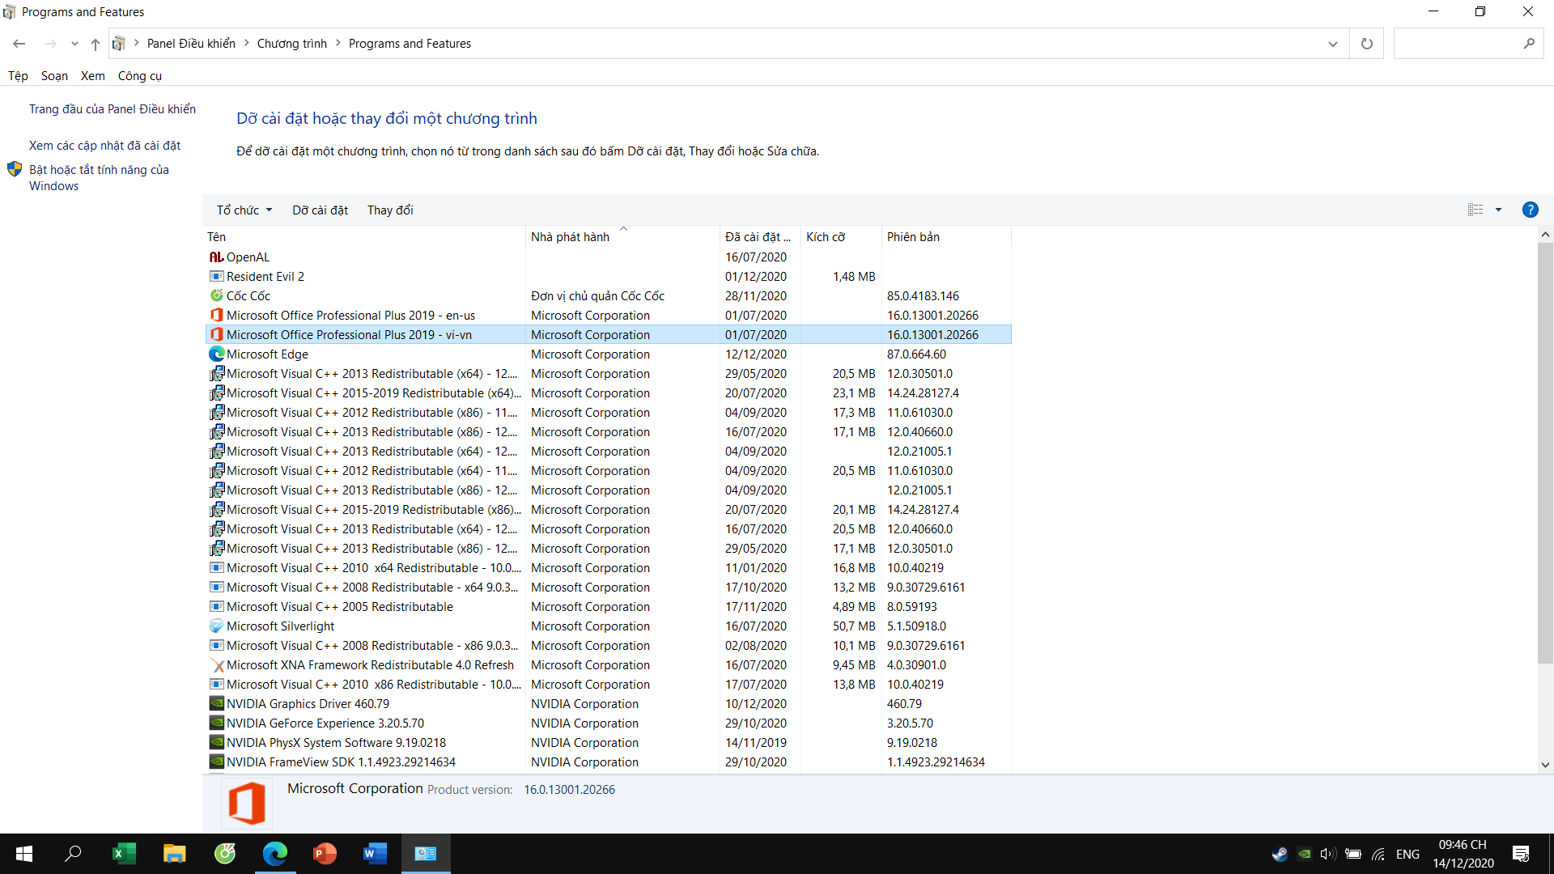Click the Help question mark icon

[1531, 210]
